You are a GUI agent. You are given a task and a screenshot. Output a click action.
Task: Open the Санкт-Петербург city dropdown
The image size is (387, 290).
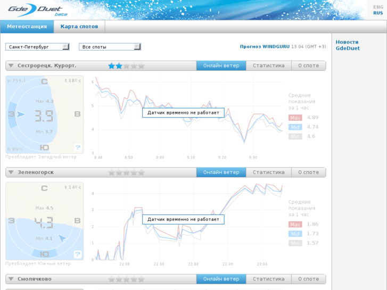(37, 47)
